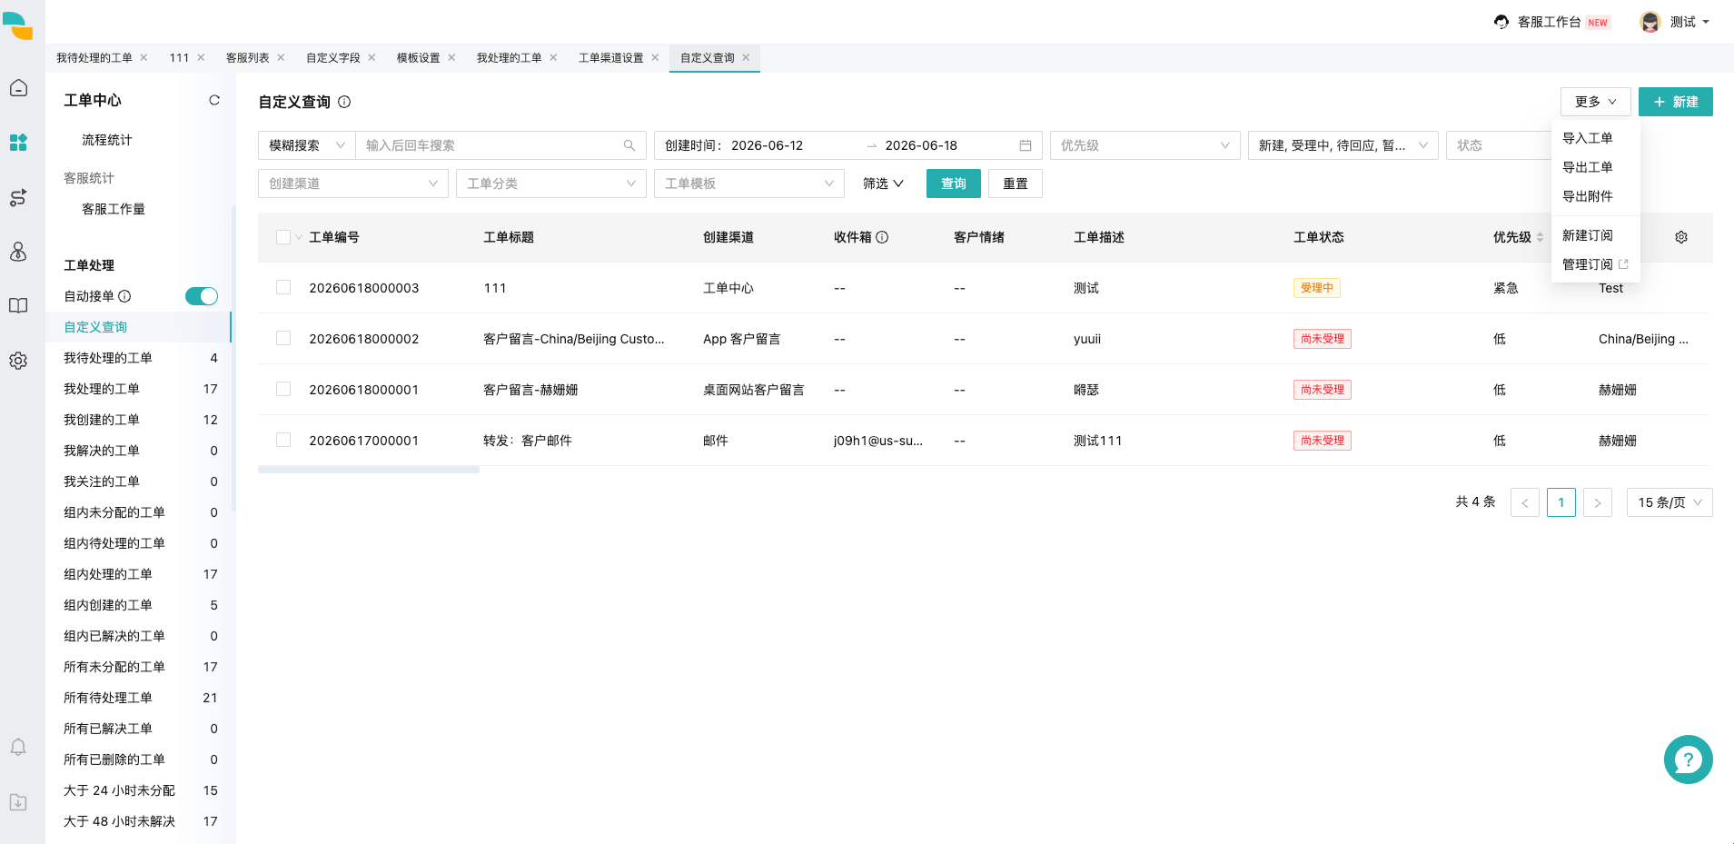The image size is (1734, 844).
Task: Open the home icon in left sidebar
Action: 18,88
